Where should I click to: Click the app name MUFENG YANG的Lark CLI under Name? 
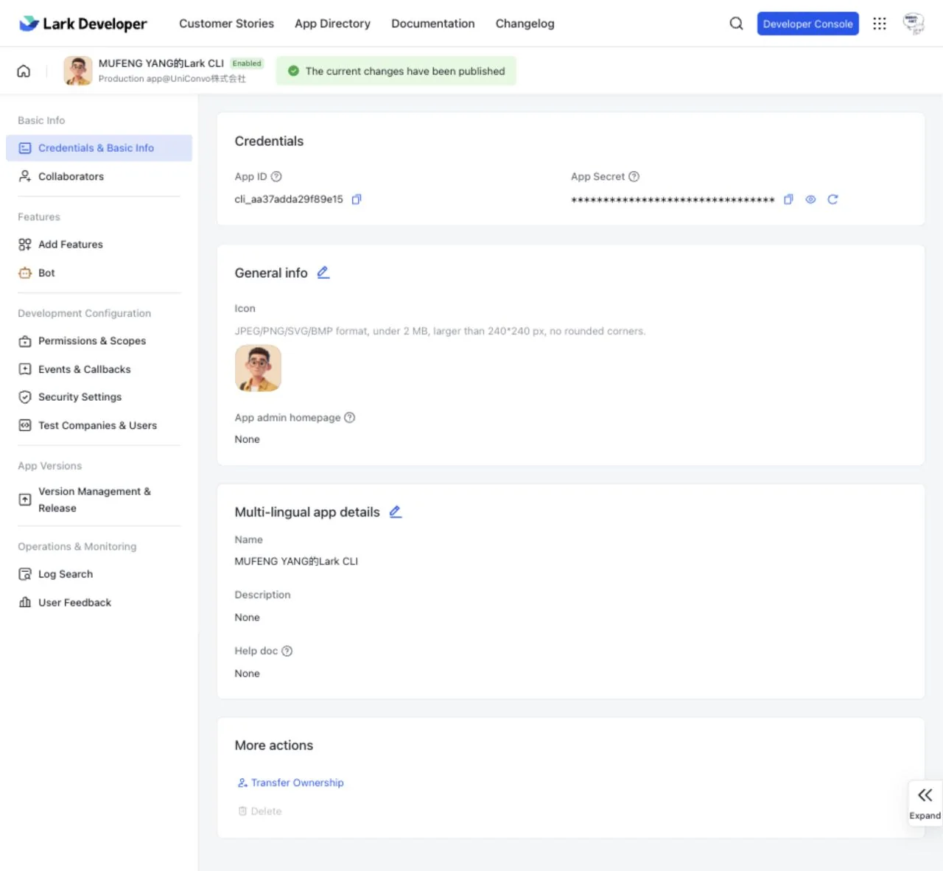pos(296,562)
